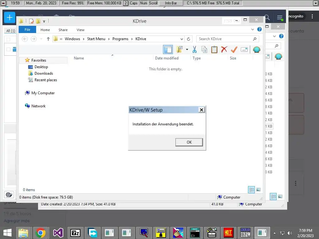Expand the address bar history dropdown
319x239 pixels.
182,39
